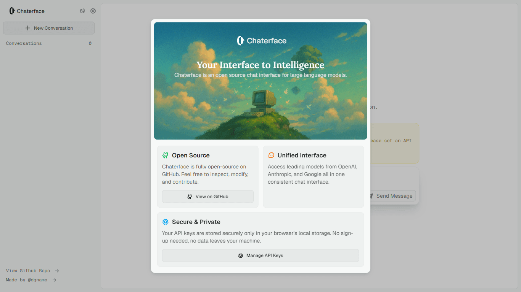
Task: Open settings via the sidebar gear icon
Action: point(93,11)
